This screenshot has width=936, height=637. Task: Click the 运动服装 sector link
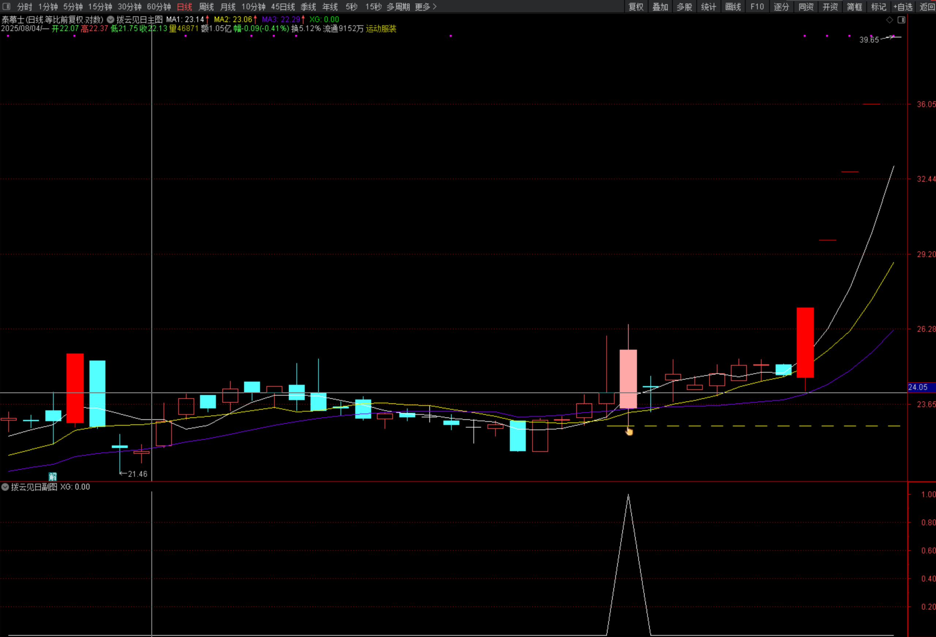(x=381, y=29)
